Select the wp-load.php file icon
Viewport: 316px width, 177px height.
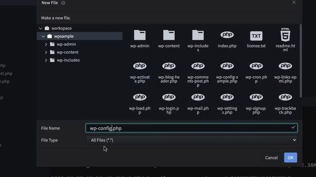(140, 97)
